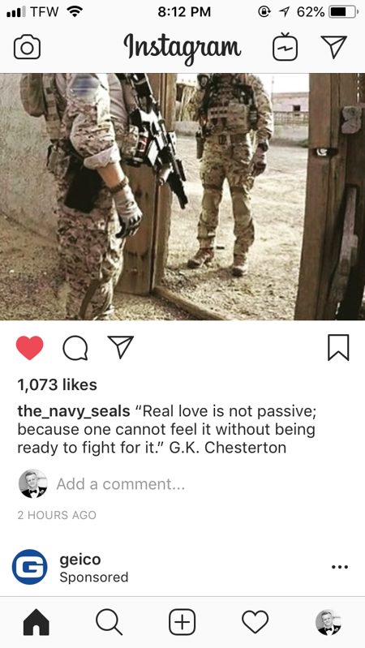This screenshot has width=365, height=648.
Task: Open my profile tab avatar
Action: (x=328, y=622)
